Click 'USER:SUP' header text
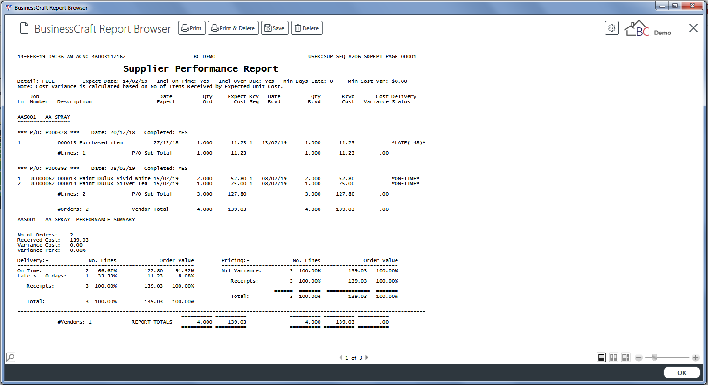The width and height of the screenshot is (708, 385). [x=320, y=57]
